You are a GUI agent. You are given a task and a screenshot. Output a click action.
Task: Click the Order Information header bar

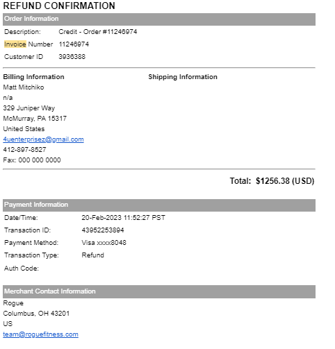pyautogui.click(x=159, y=19)
